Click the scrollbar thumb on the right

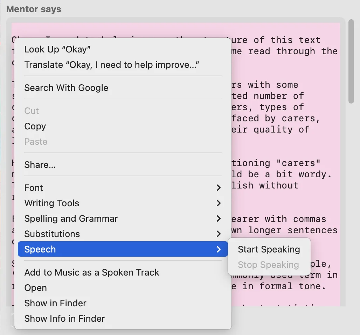coord(352,61)
